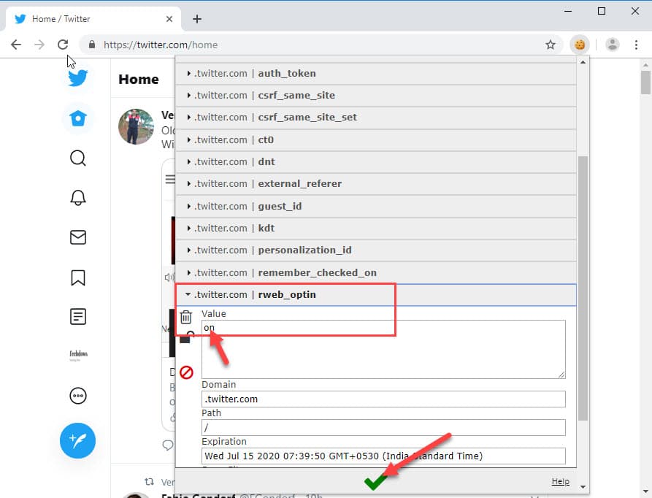Click the cookie list scrollbar thumb
Screen dimensions: 652x498
583,288
